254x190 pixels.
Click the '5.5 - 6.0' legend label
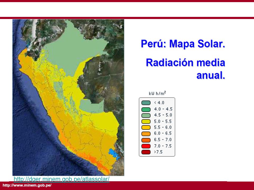point(163,127)
